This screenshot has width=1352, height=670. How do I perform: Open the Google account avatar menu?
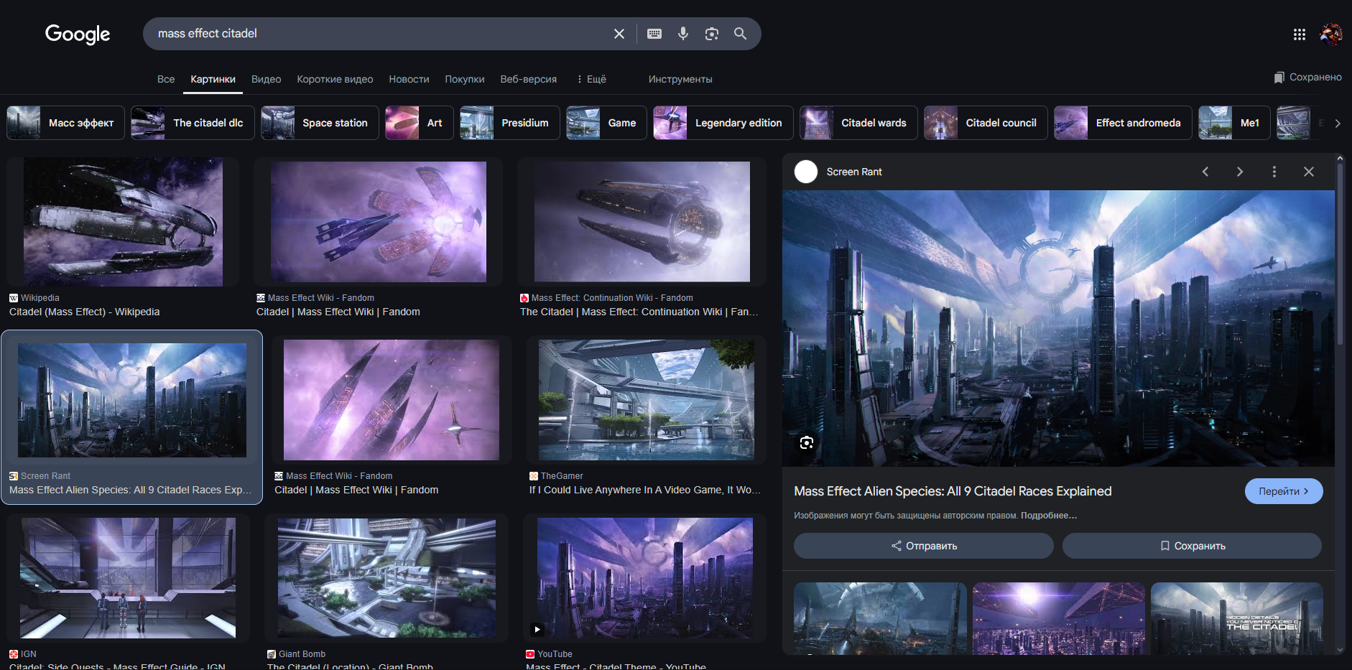pyautogui.click(x=1331, y=34)
